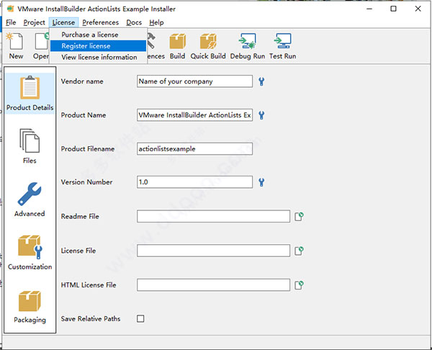Screen dimensions: 432x350
Task: Maximize the InstallBuilder window
Action: click(393, 9)
